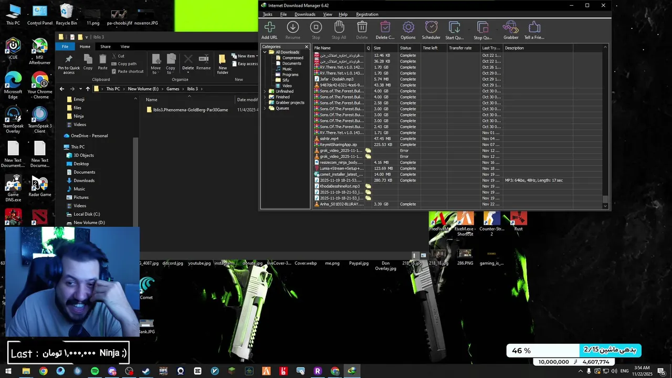Screen dimensions: 672x378
Task: Click Tell a Friend icon in IDM
Action: pos(534,30)
